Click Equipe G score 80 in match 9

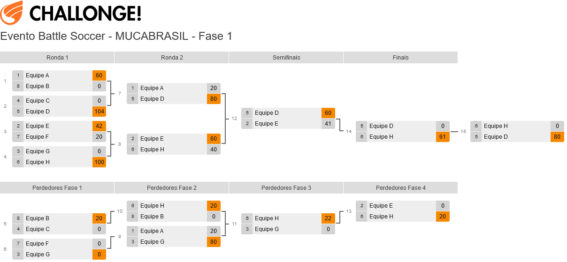tap(214, 242)
